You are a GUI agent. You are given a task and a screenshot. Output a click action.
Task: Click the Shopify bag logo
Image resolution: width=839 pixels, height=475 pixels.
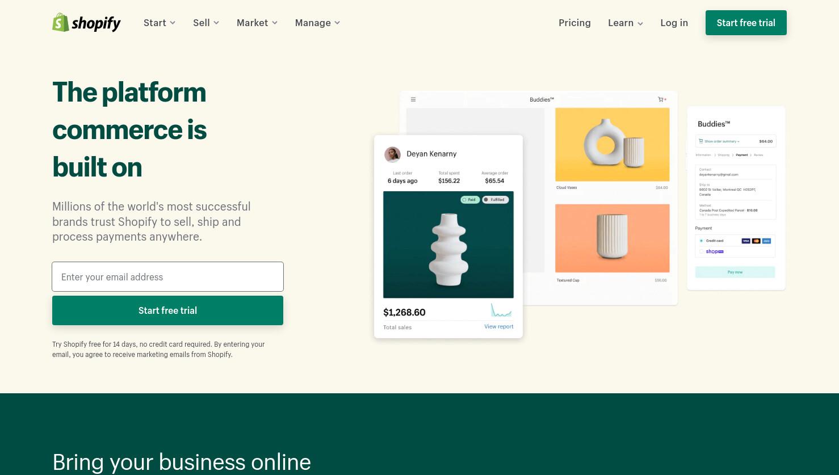pos(61,23)
